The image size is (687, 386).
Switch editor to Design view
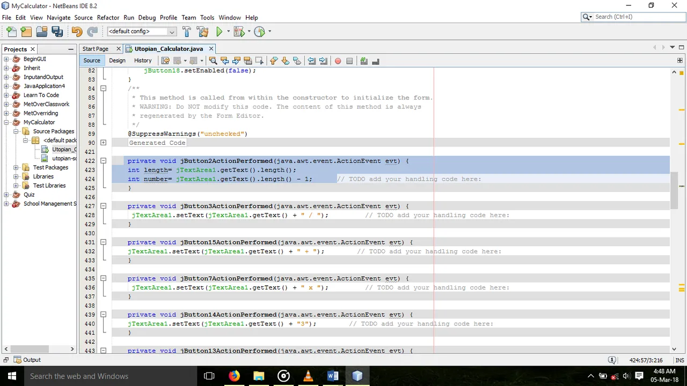tap(117, 61)
